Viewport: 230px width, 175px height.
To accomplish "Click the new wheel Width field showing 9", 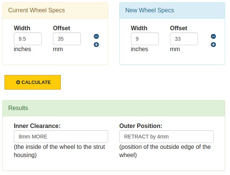I will (145, 39).
